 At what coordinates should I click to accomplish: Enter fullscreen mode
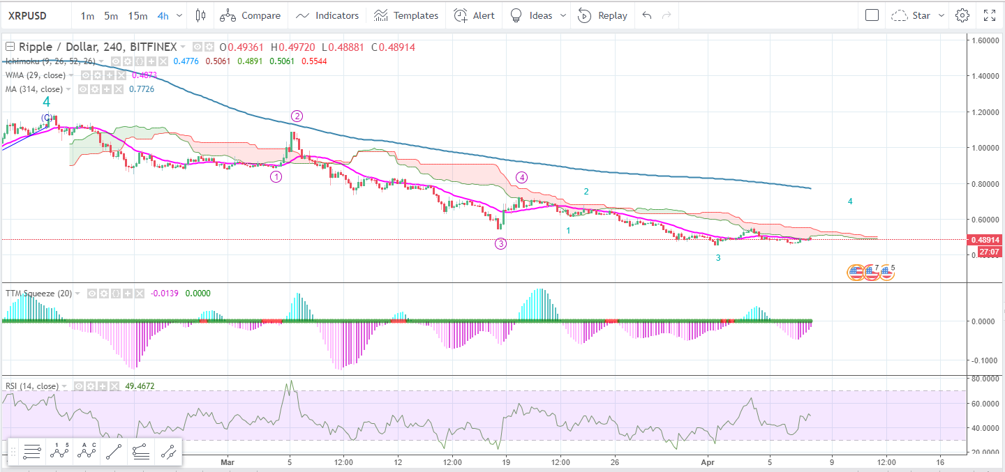[x=990, y=15]
